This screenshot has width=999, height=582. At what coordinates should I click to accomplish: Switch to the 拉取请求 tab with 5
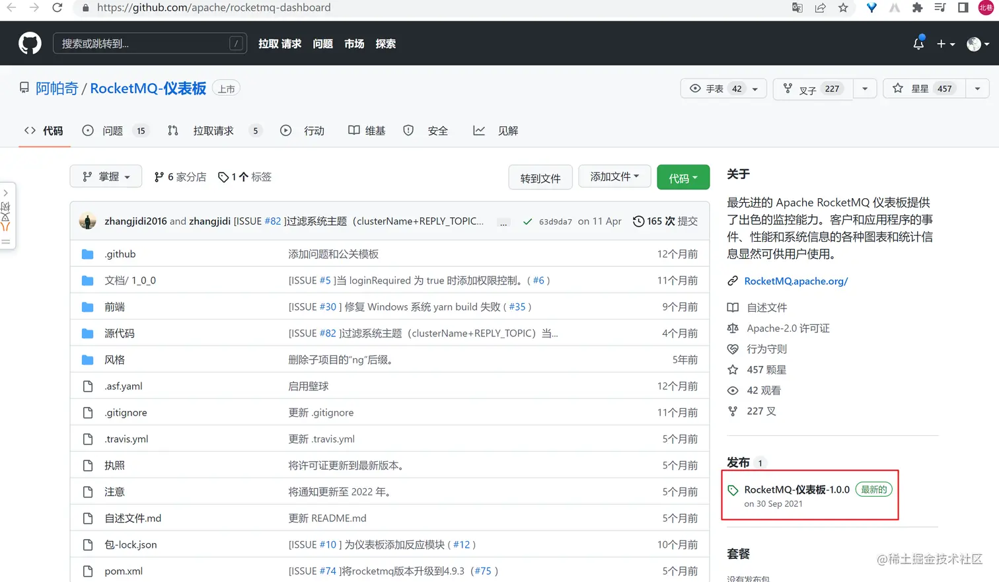coord(215,131)
